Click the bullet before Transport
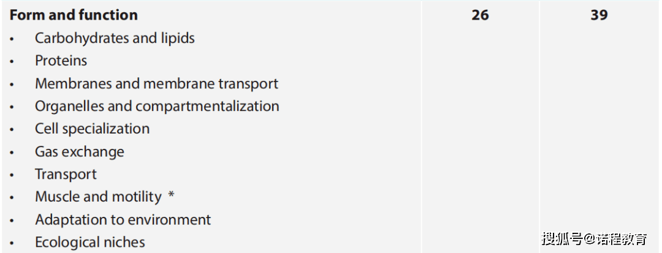Screen dimensions: 662x253 12,176
